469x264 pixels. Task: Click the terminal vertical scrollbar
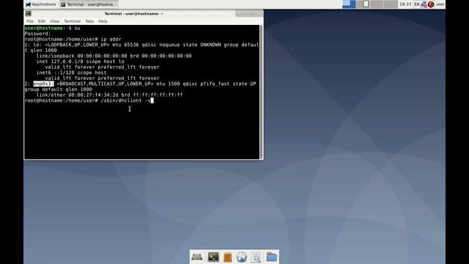coord(262,92)
